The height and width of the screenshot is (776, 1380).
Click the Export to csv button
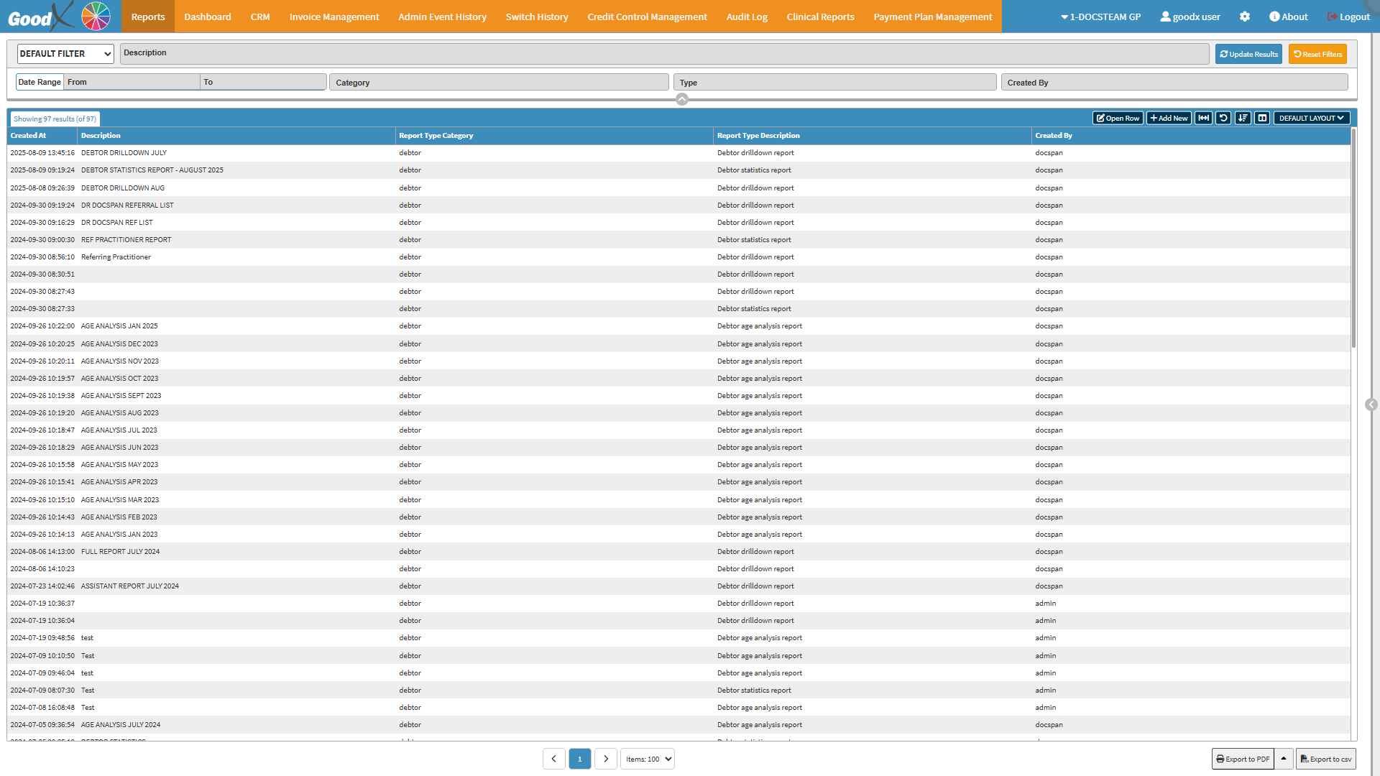(1325, 759)
